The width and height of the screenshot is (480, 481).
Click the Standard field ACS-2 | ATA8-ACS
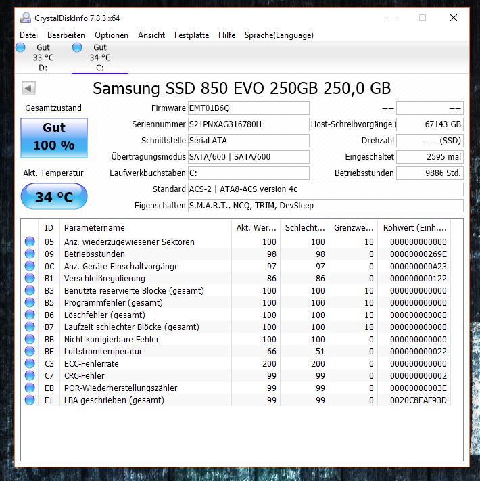[x=325, y=189]
